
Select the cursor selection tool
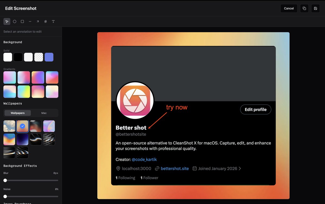pyautogui.click(x=7, y=21)
